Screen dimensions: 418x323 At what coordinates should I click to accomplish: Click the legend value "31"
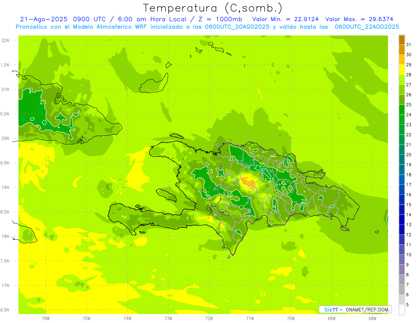coord(409,45)
